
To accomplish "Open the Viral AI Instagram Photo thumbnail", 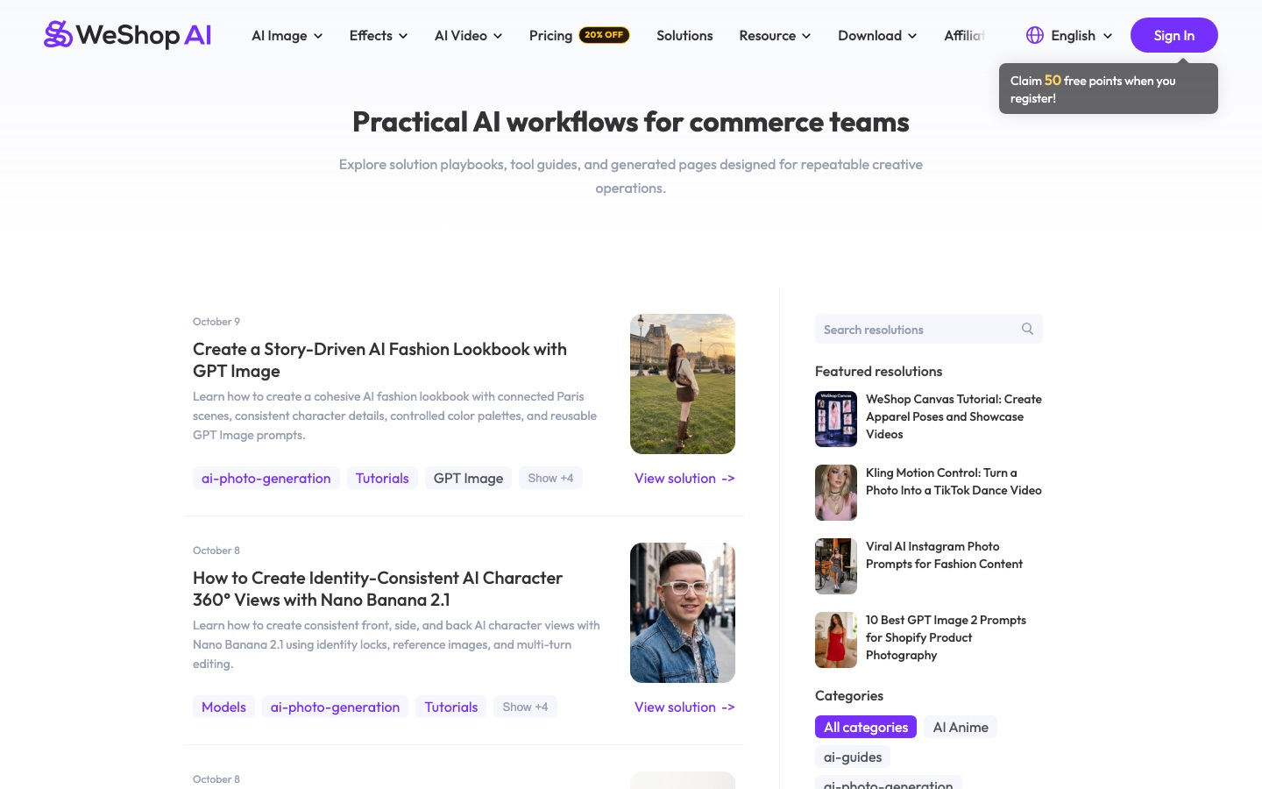I will [836, 566].
